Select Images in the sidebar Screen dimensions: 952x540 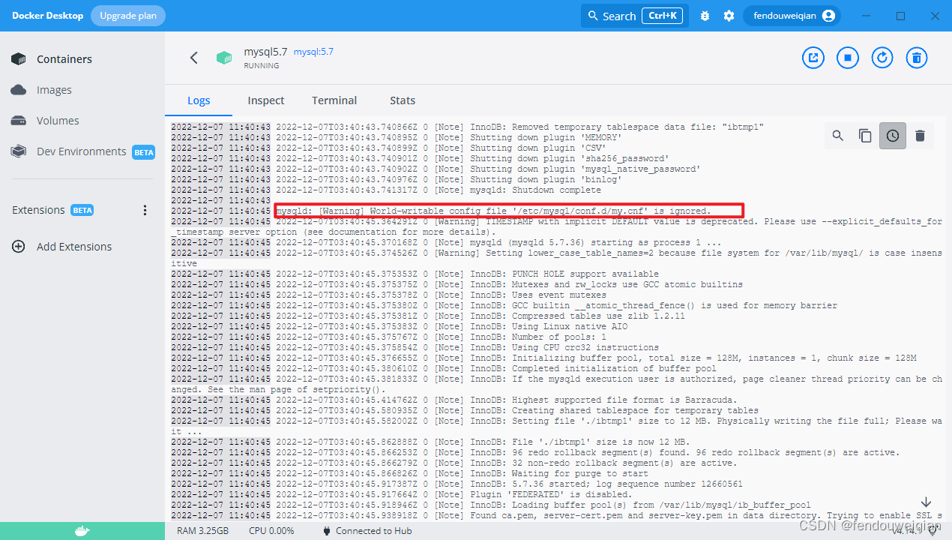click(x=54, y=89)
